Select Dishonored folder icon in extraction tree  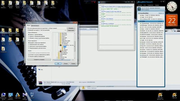[61, 35]
